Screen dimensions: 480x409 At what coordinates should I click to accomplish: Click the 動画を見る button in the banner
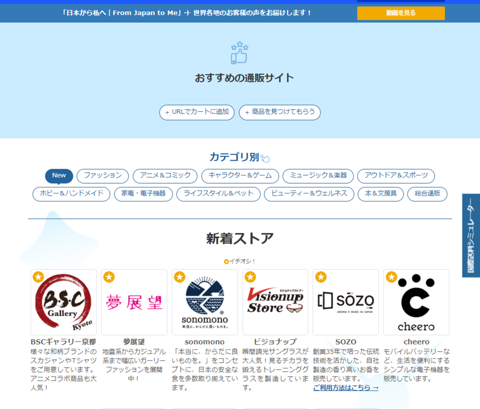(x=400, y=13)
